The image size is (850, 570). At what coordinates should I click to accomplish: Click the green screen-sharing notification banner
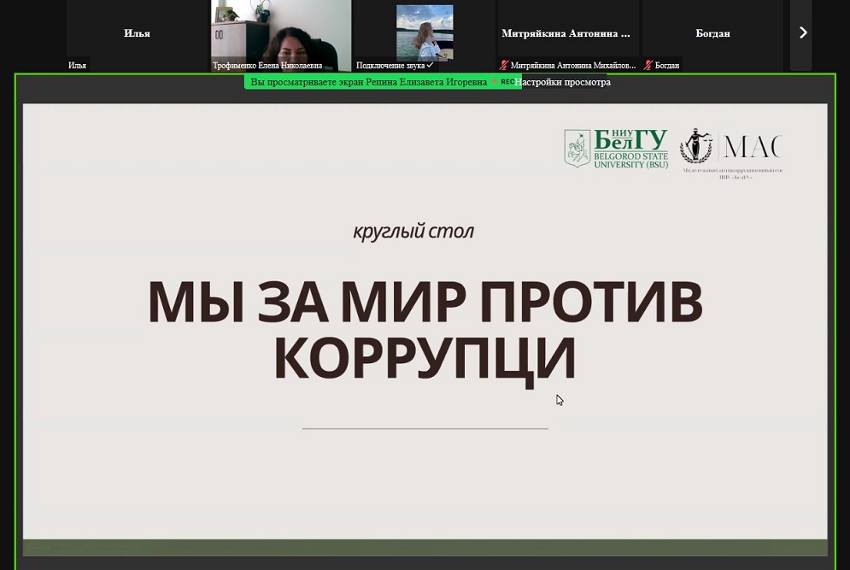click(x=367, y=82)
